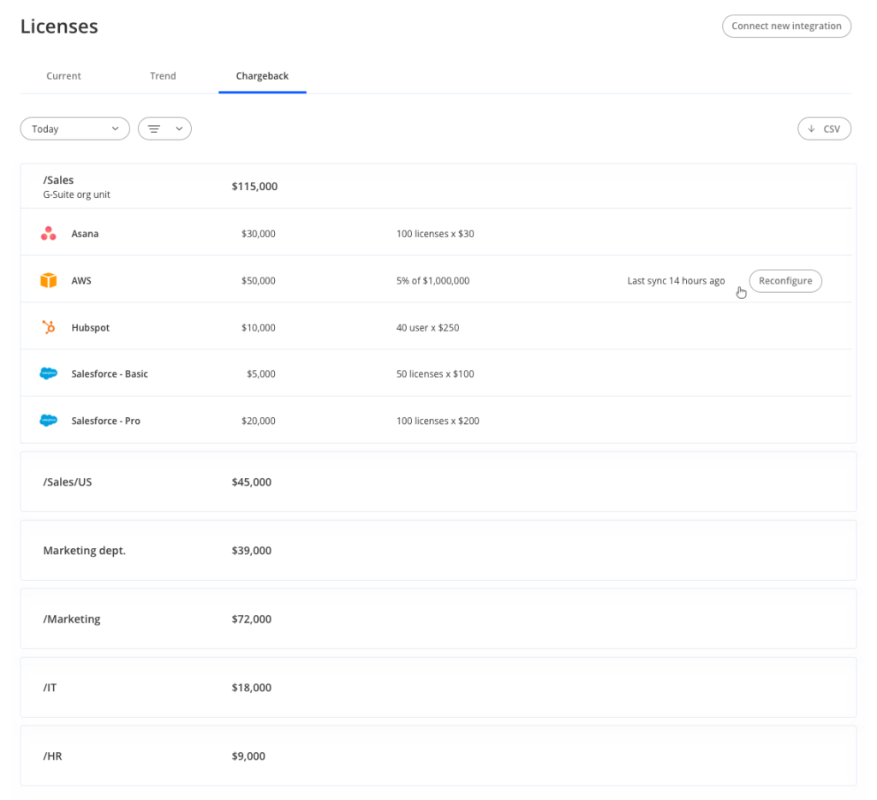Click the filter lines icon
Image resolution: width=877 pixels, height=800 pixels.
point(154,128)
